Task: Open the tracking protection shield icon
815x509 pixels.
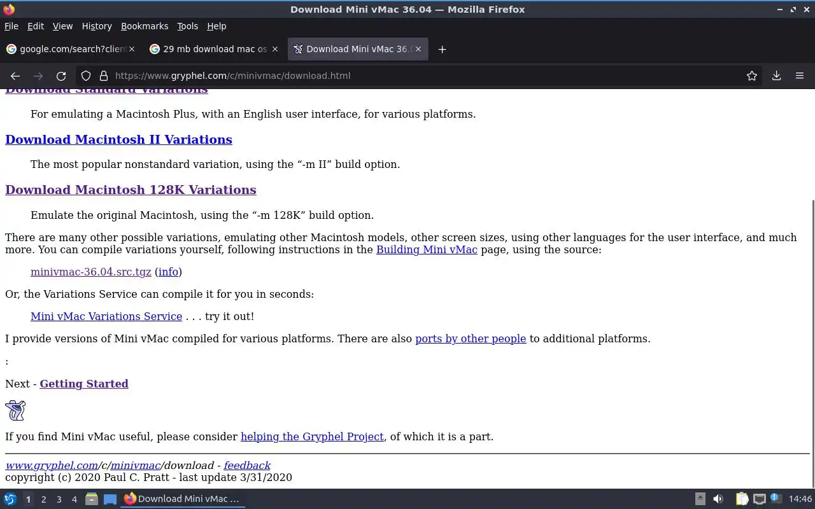Action: pos(86,76)
